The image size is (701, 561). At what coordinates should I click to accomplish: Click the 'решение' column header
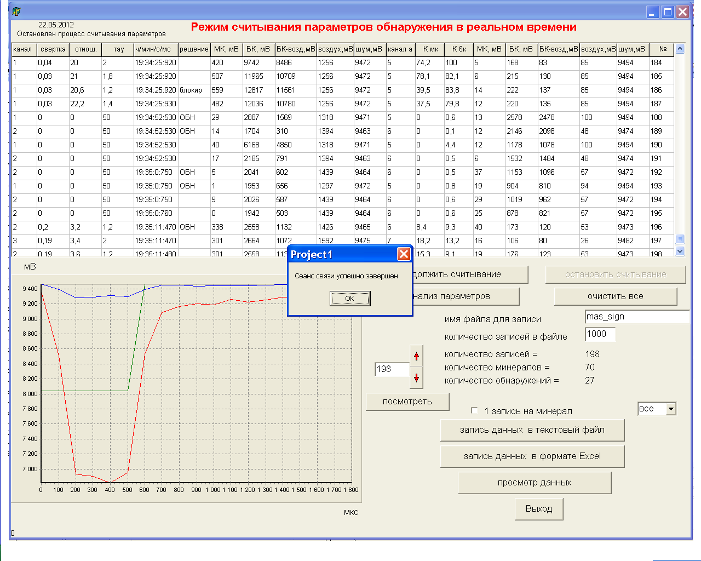[x=194, y=49]
